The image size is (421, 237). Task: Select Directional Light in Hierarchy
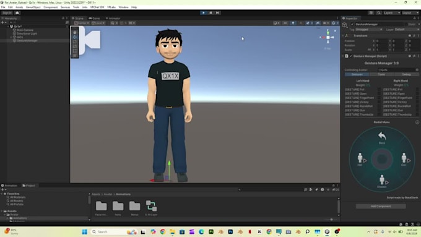(x=27, y=33)
